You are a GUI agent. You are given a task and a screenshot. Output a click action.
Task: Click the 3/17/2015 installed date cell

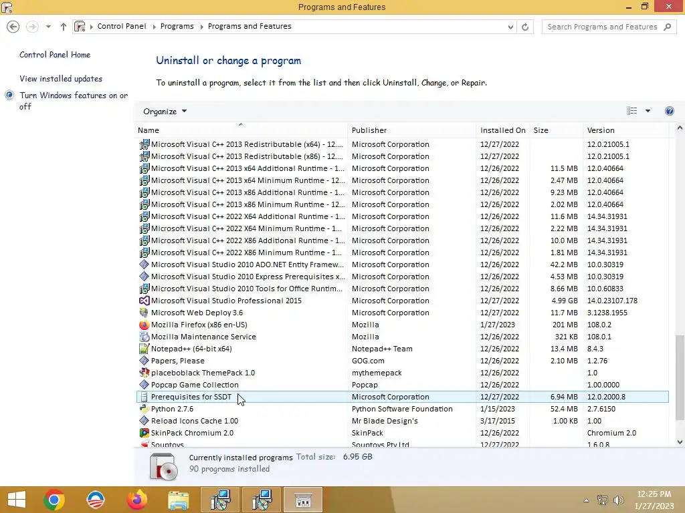498,421
